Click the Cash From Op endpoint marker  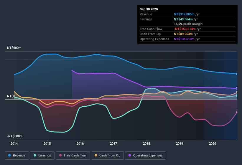(237, 92)
